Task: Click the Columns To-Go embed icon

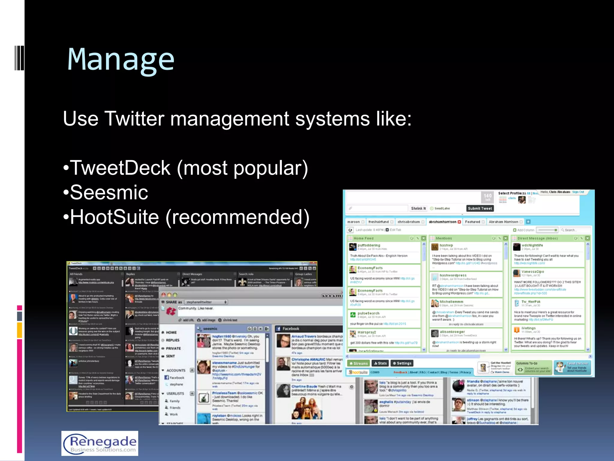Action: [520, 370]
